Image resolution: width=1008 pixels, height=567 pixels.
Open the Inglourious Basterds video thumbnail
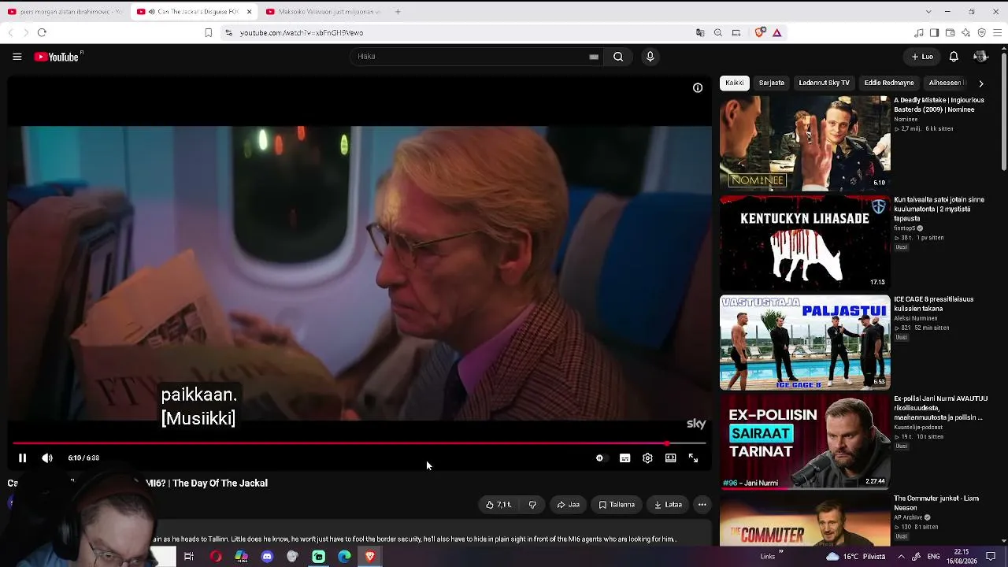coord(805,143)
